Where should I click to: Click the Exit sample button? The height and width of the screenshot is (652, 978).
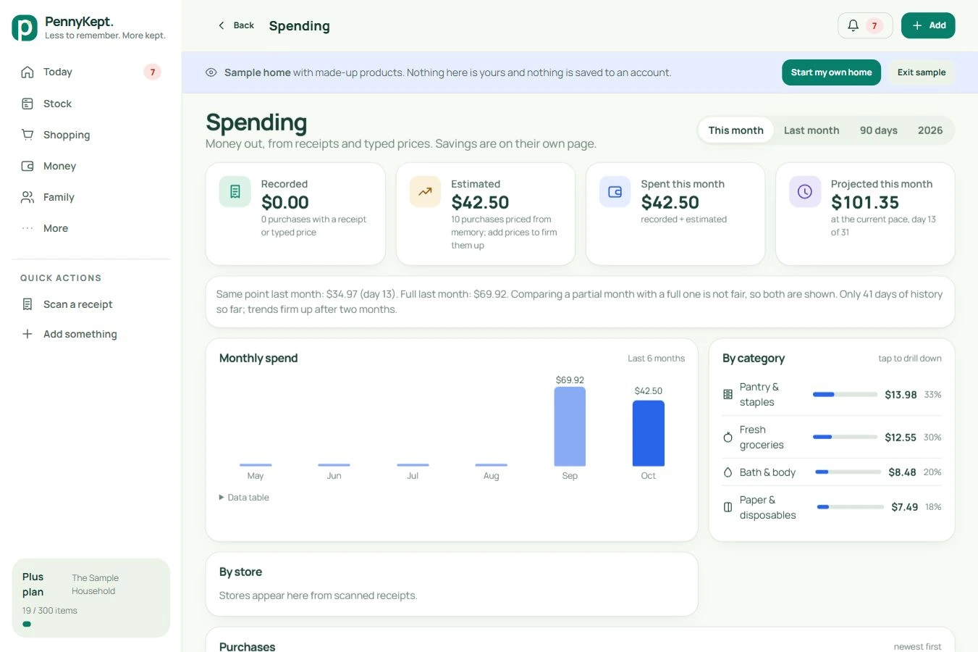pyautogui.click(x=922, y=72)
